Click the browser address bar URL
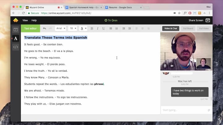The width and height of the screenshot is (223, 125). pyautogui.click(x=66, y=13)
